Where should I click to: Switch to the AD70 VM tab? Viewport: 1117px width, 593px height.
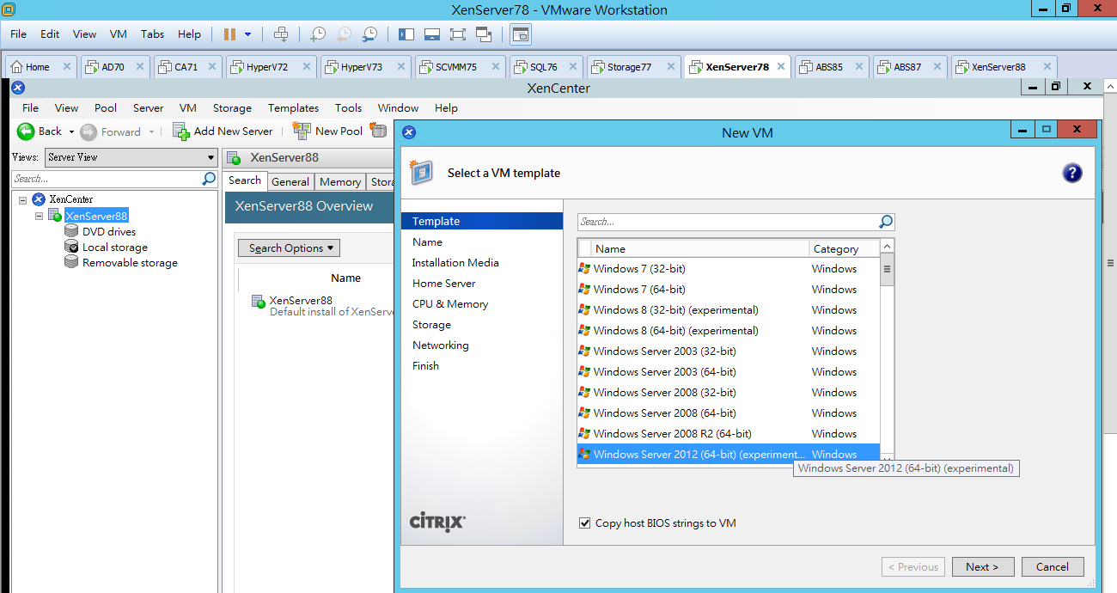(x=113, y=67)
